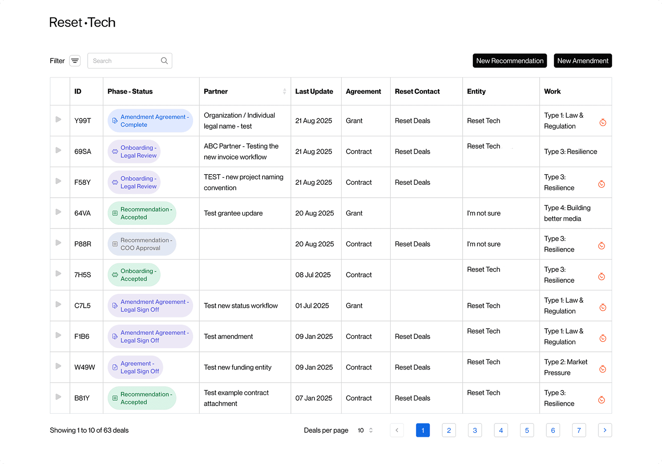
Task: Click the clock icon in the P88R row
Action: [x=601, y=246]
